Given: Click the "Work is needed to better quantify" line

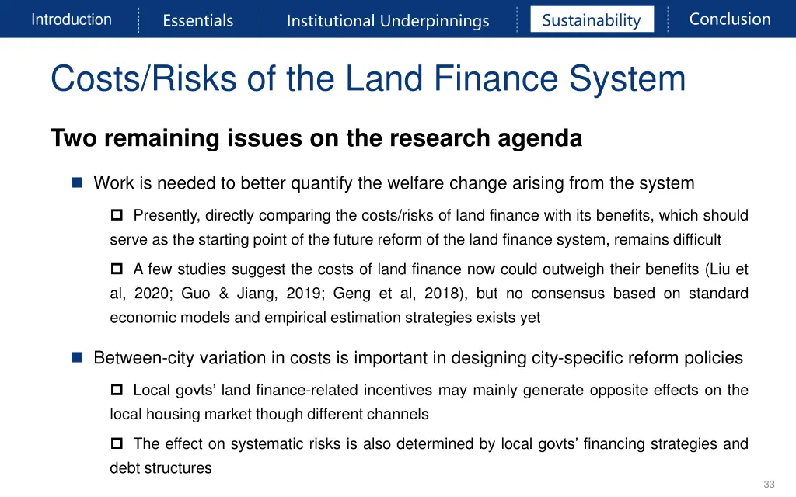Looking at the screenshot, I should click(393, 183).
